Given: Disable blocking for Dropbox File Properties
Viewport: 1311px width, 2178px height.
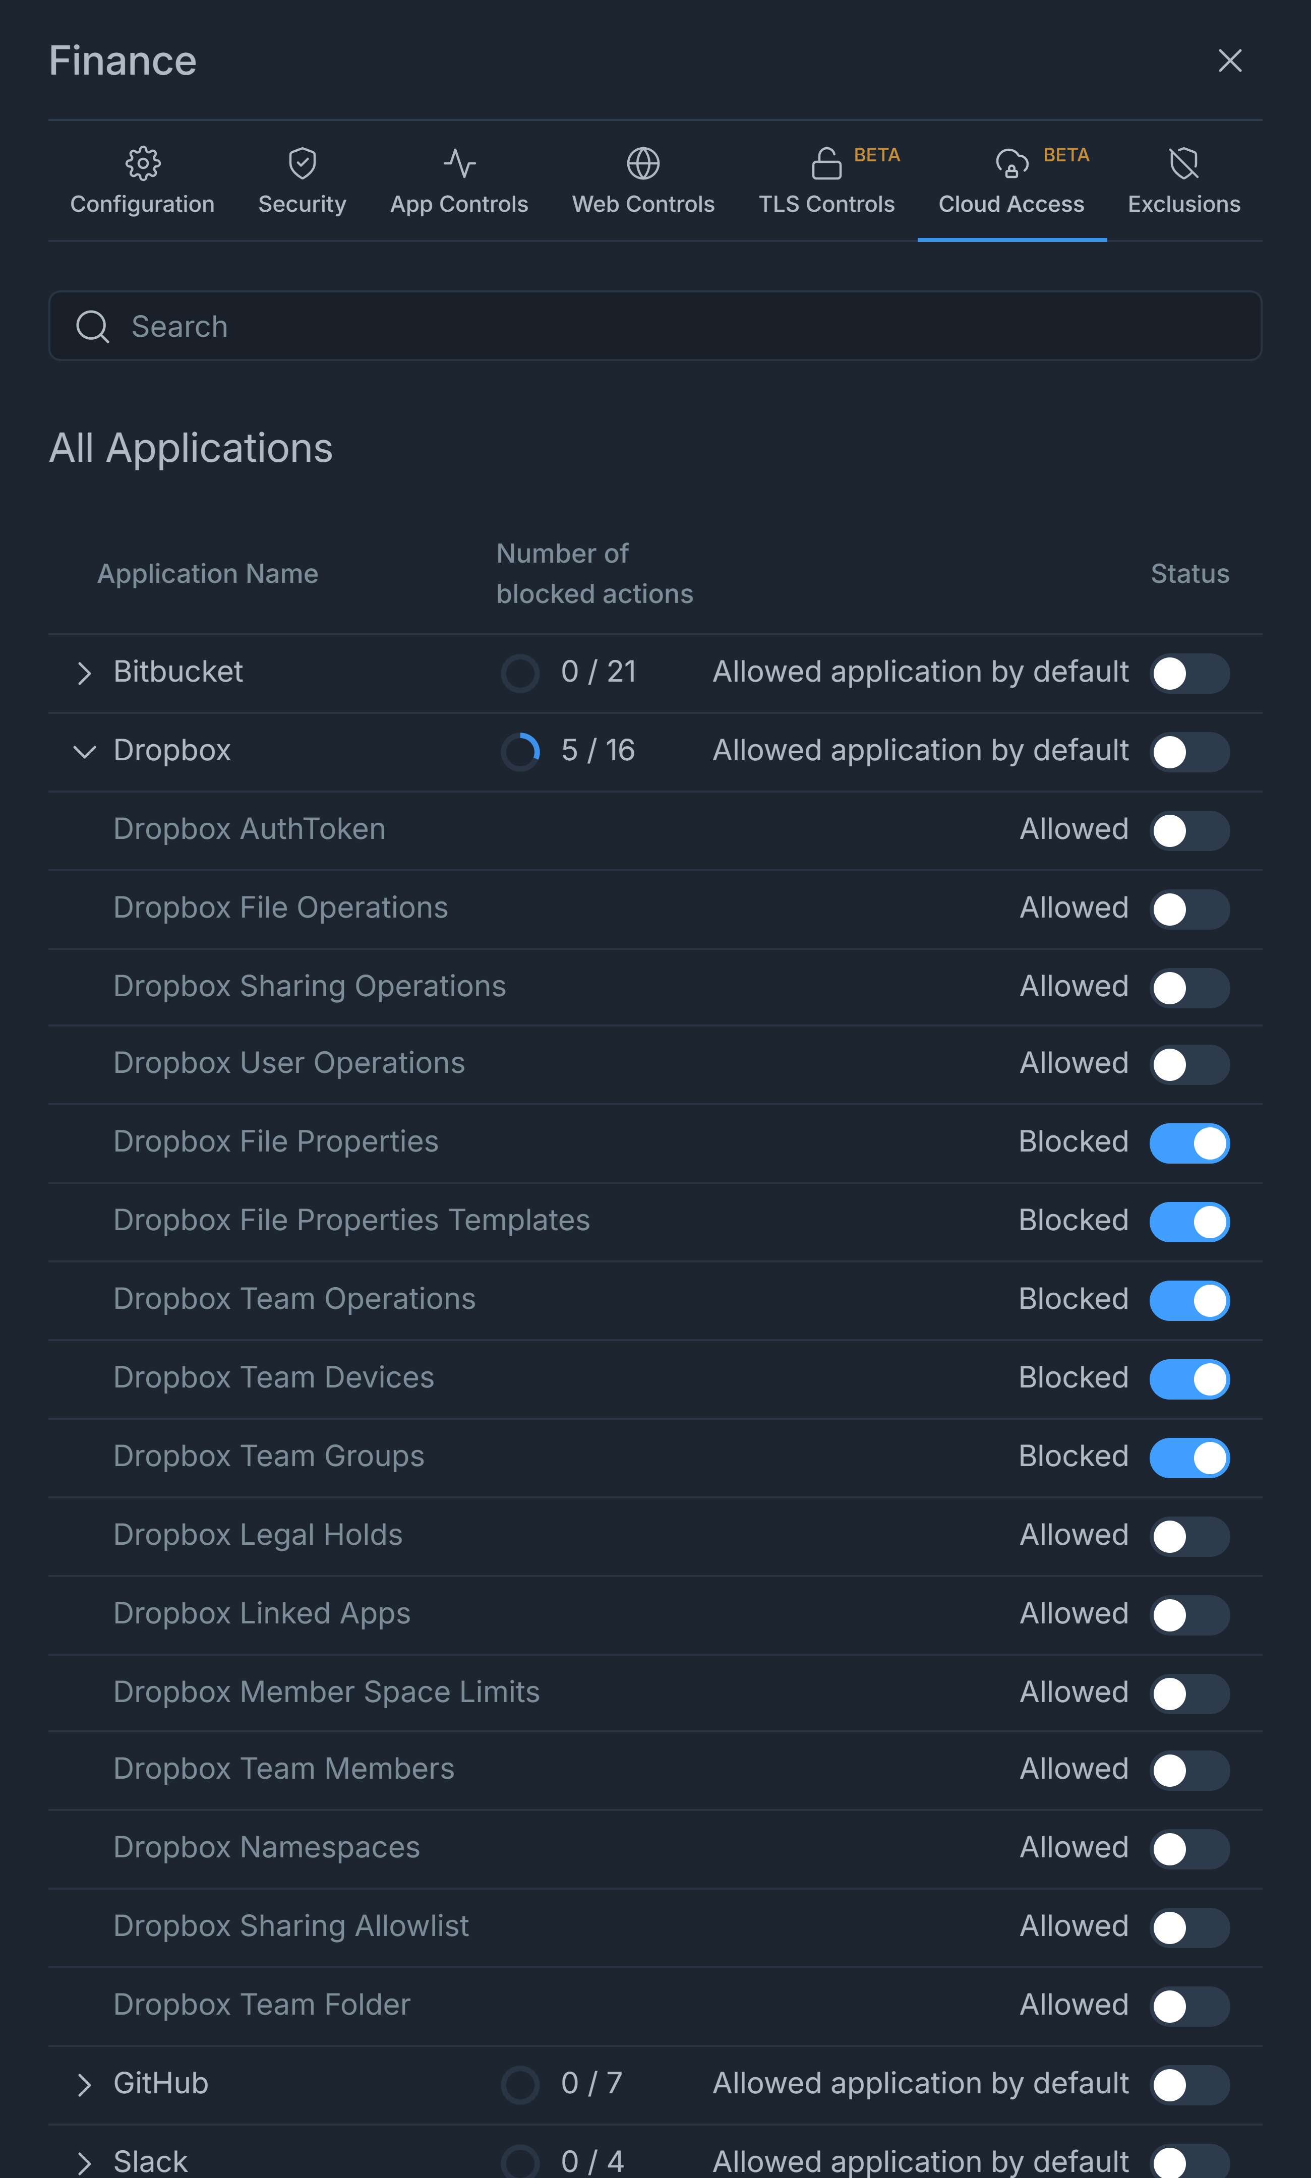Looking at the screenshot, I should (1188, 1143).
